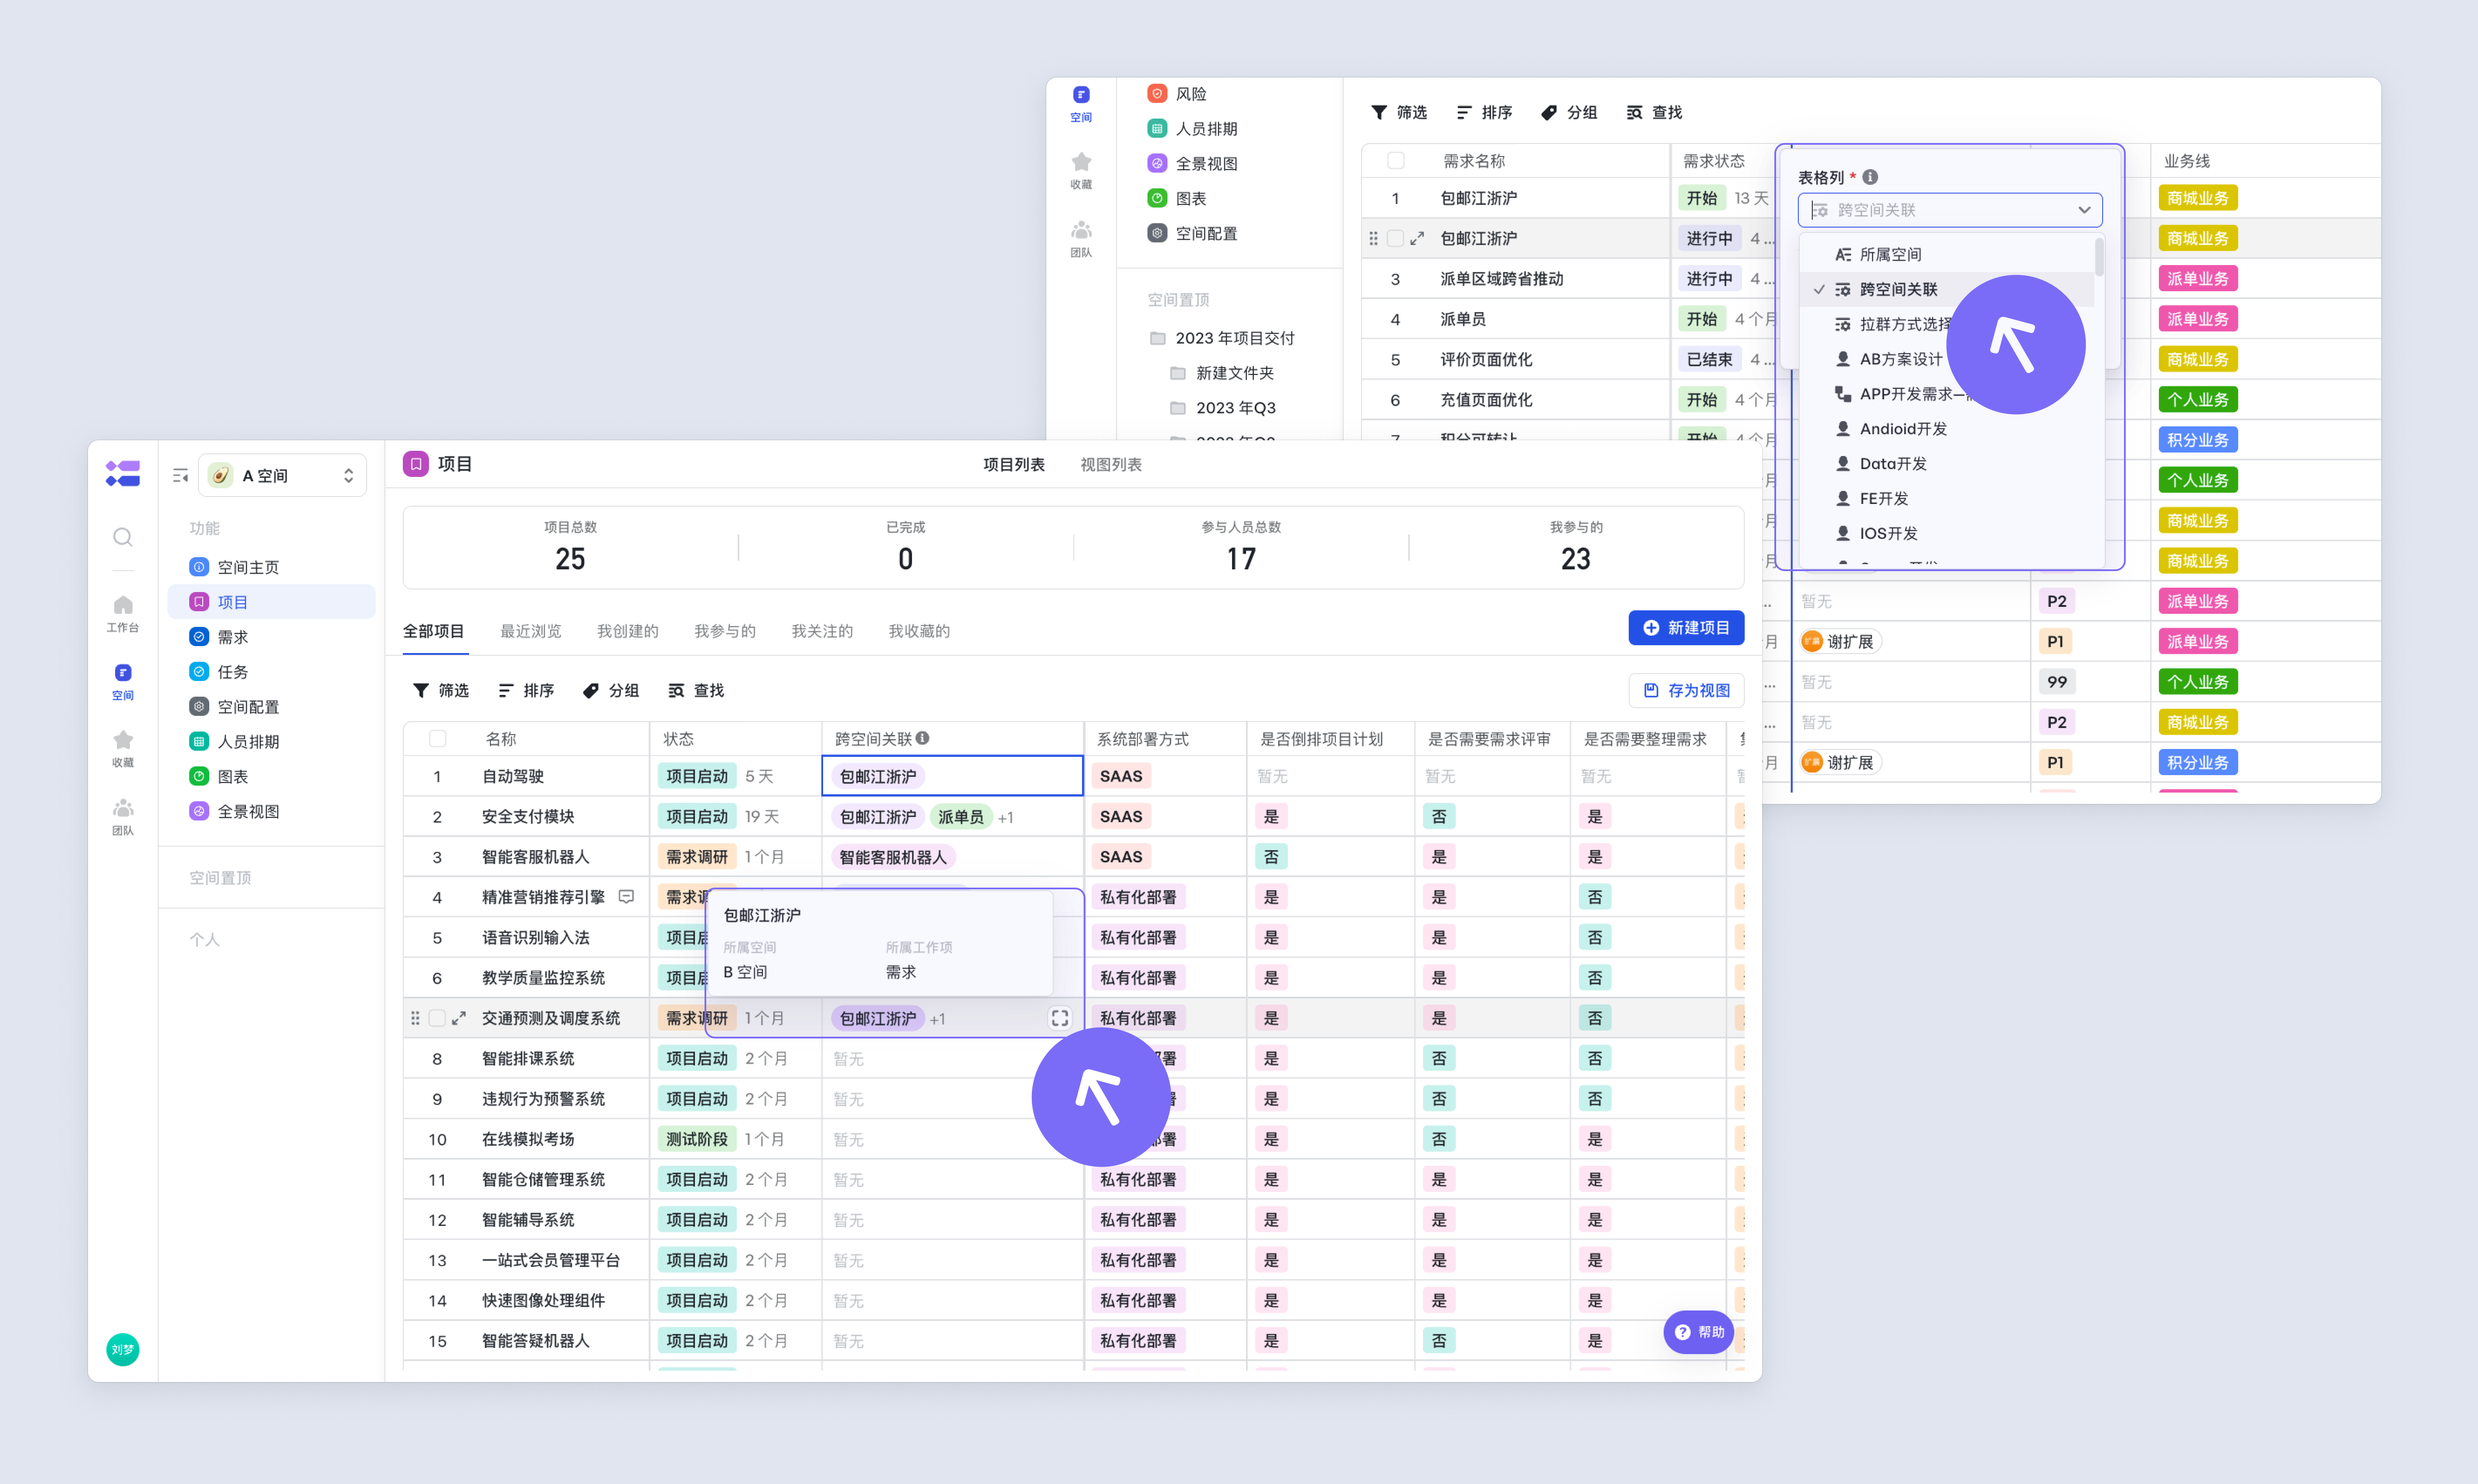Open 查找 in the project toolbar
2478x1484 pixels.
coord(696,691)
